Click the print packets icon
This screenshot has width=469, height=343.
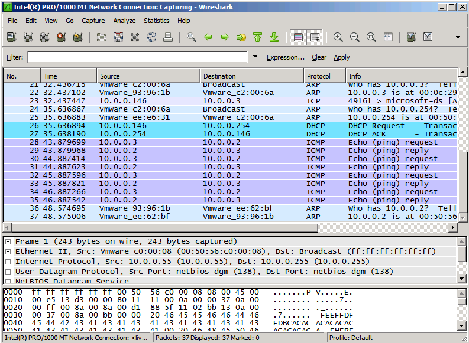pyautogui.click(x=168, y=37)
